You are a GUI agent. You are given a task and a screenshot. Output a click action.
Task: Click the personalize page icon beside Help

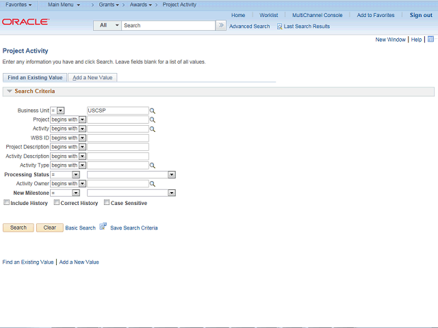point(430,39)
